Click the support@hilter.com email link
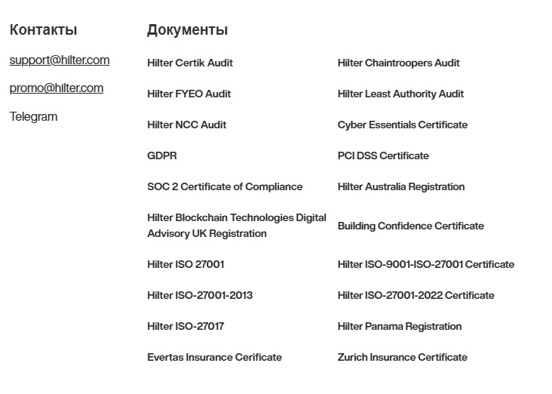Screen dimensions: 552x394 pyautogui.click(x=60, y=60)
